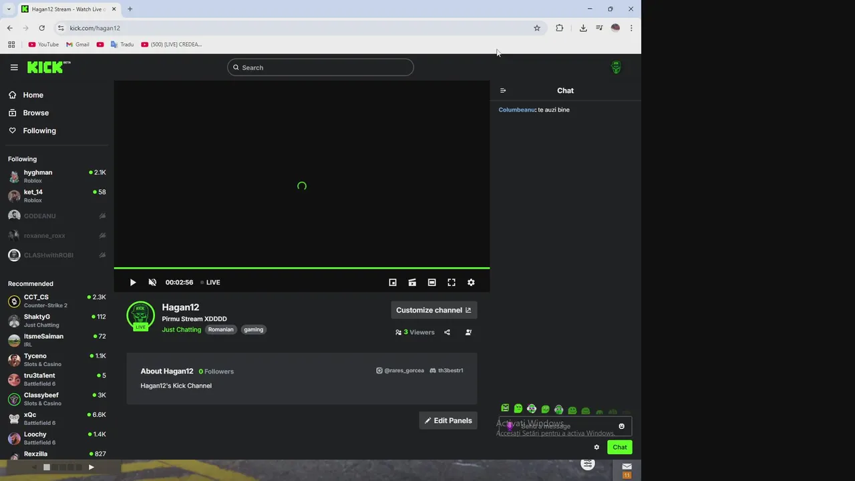Click the Kick logo

click(49, 67)
